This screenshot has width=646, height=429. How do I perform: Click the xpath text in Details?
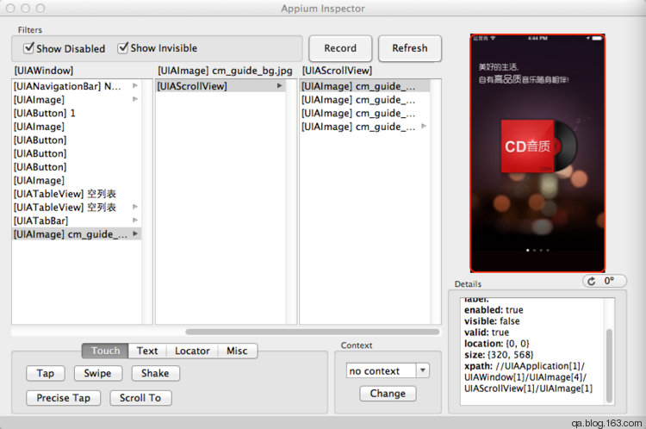[x=528, y=377]
